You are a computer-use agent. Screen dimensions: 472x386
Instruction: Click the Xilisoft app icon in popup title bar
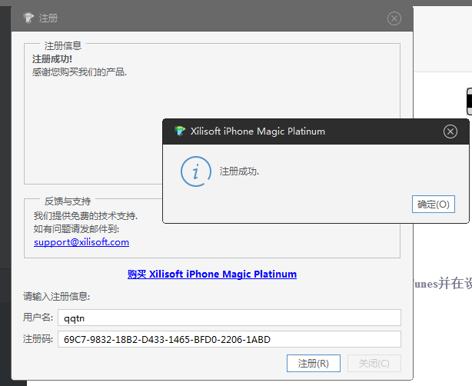click(x=180, y=131)
